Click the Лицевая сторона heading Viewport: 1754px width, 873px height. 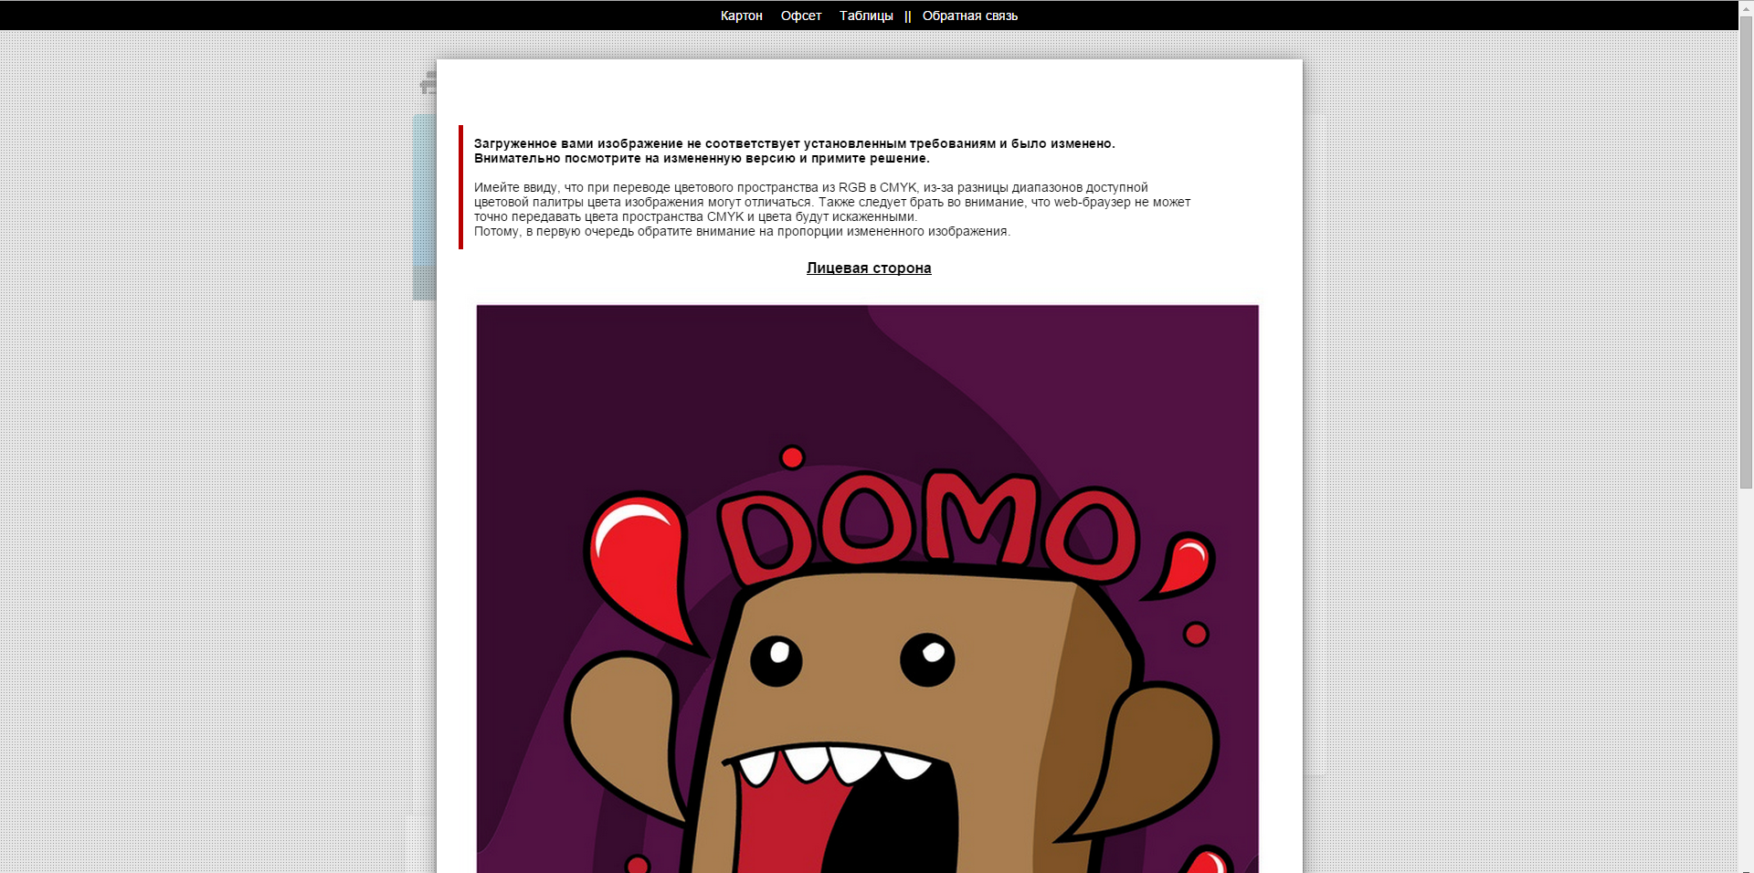point(869,268)
